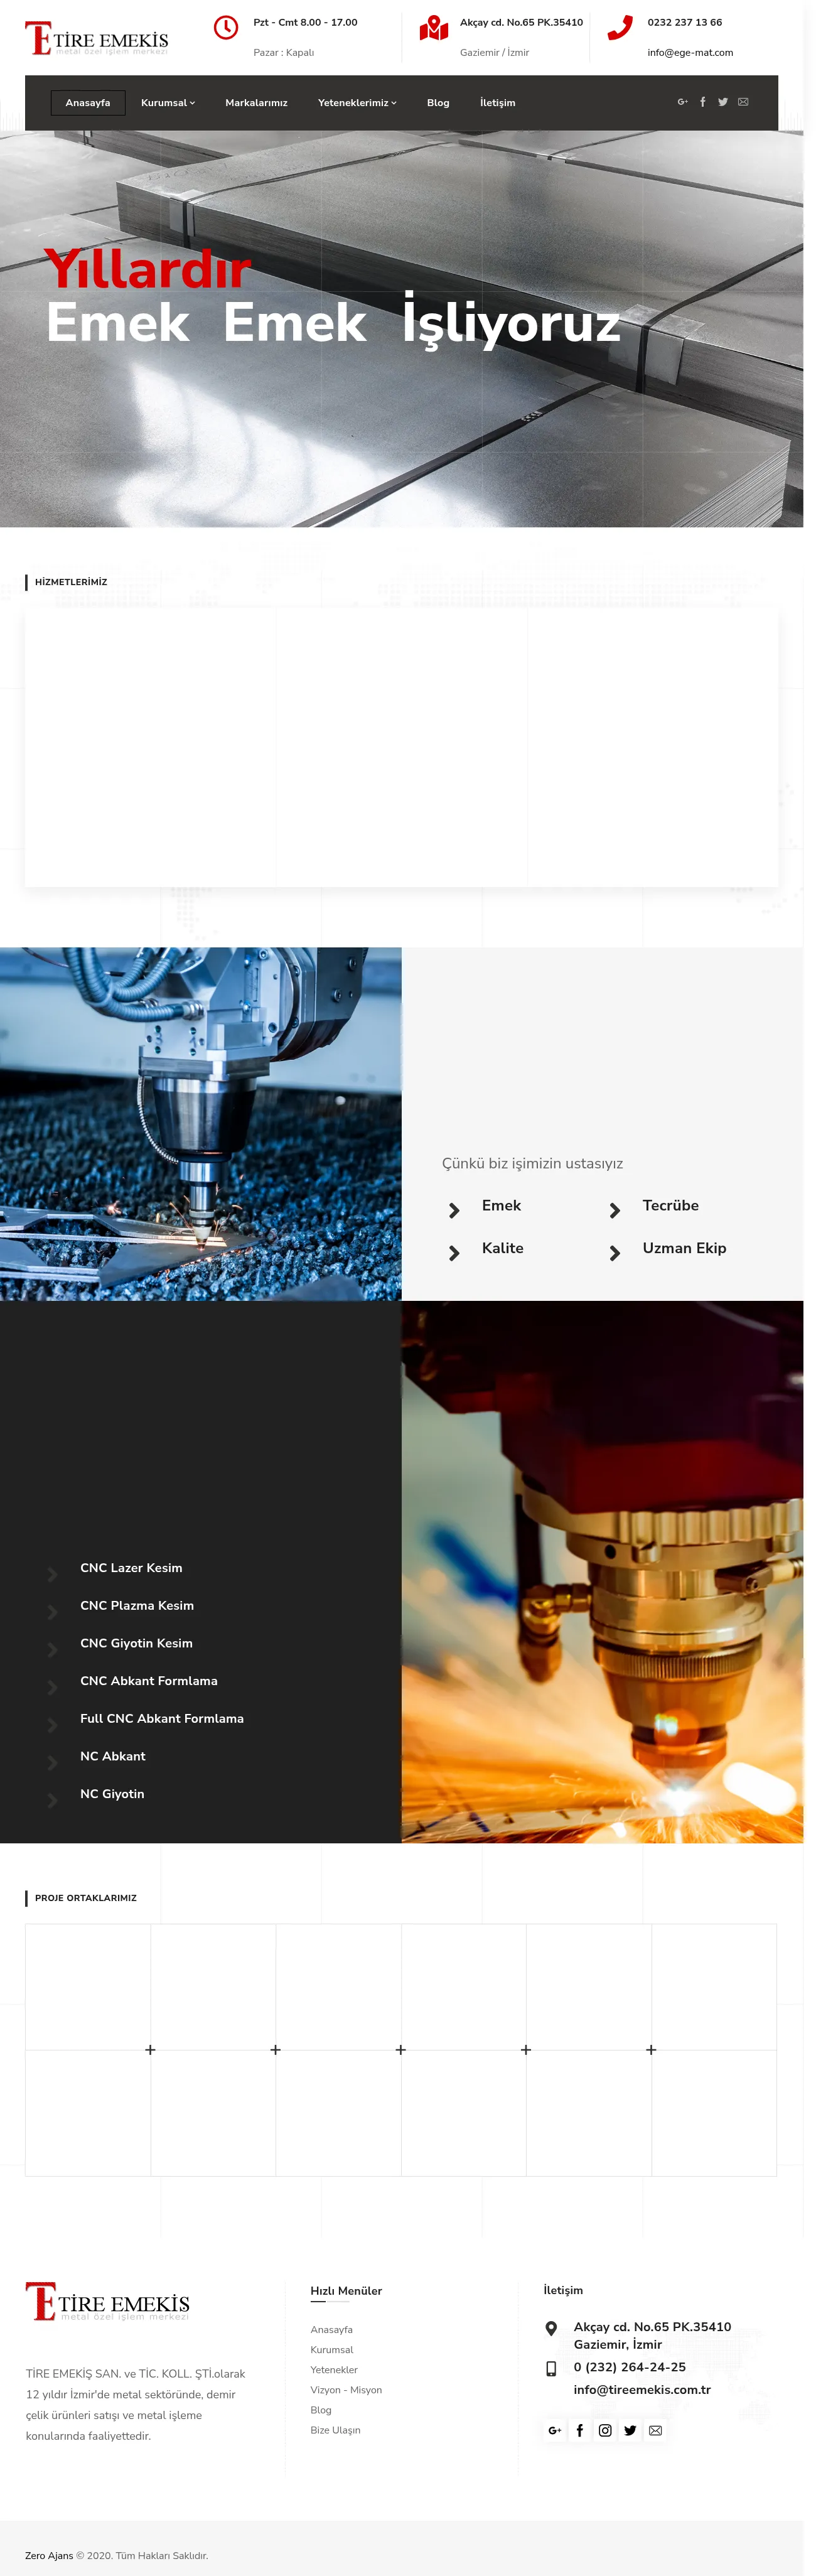Click the info@tireemekis.com.tr email link
This screenshot has width=816, height=2576.
point(642,2389)
